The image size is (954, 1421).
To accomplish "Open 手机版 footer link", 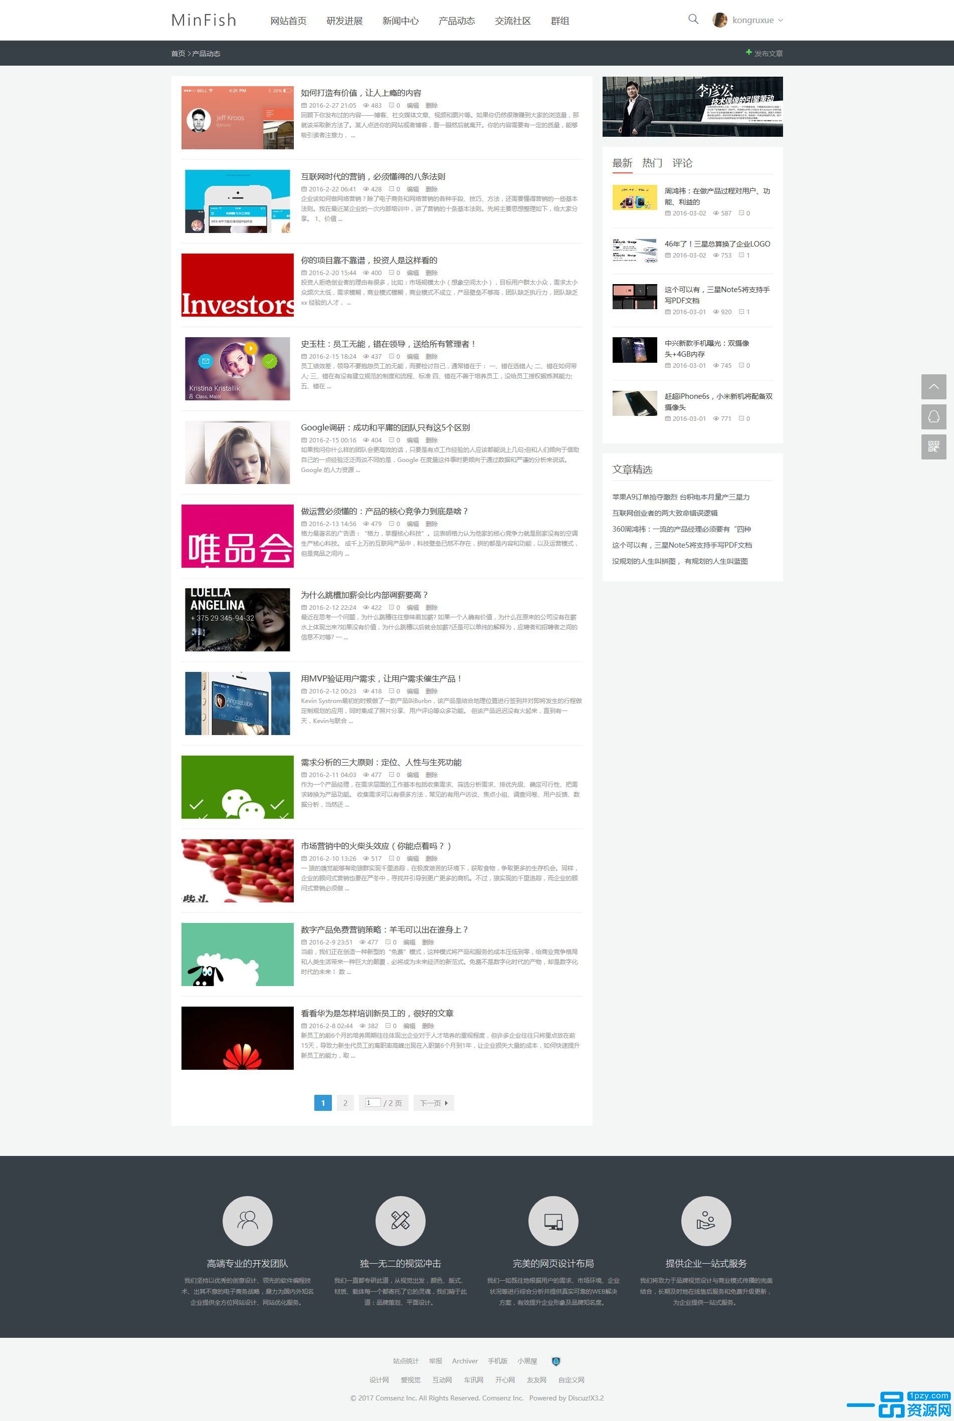I will point(497,1361).
